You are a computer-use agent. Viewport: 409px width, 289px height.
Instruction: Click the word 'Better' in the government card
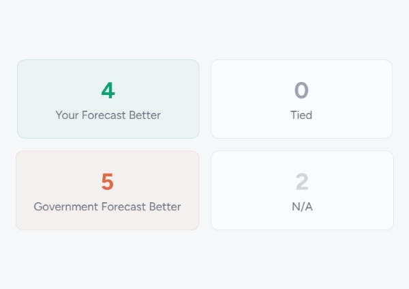point(165,206)
